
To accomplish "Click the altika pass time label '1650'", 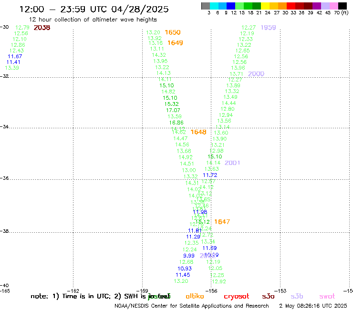I will (173, 32).
